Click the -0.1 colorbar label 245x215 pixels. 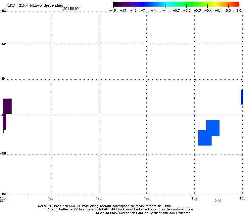point(218,11)
